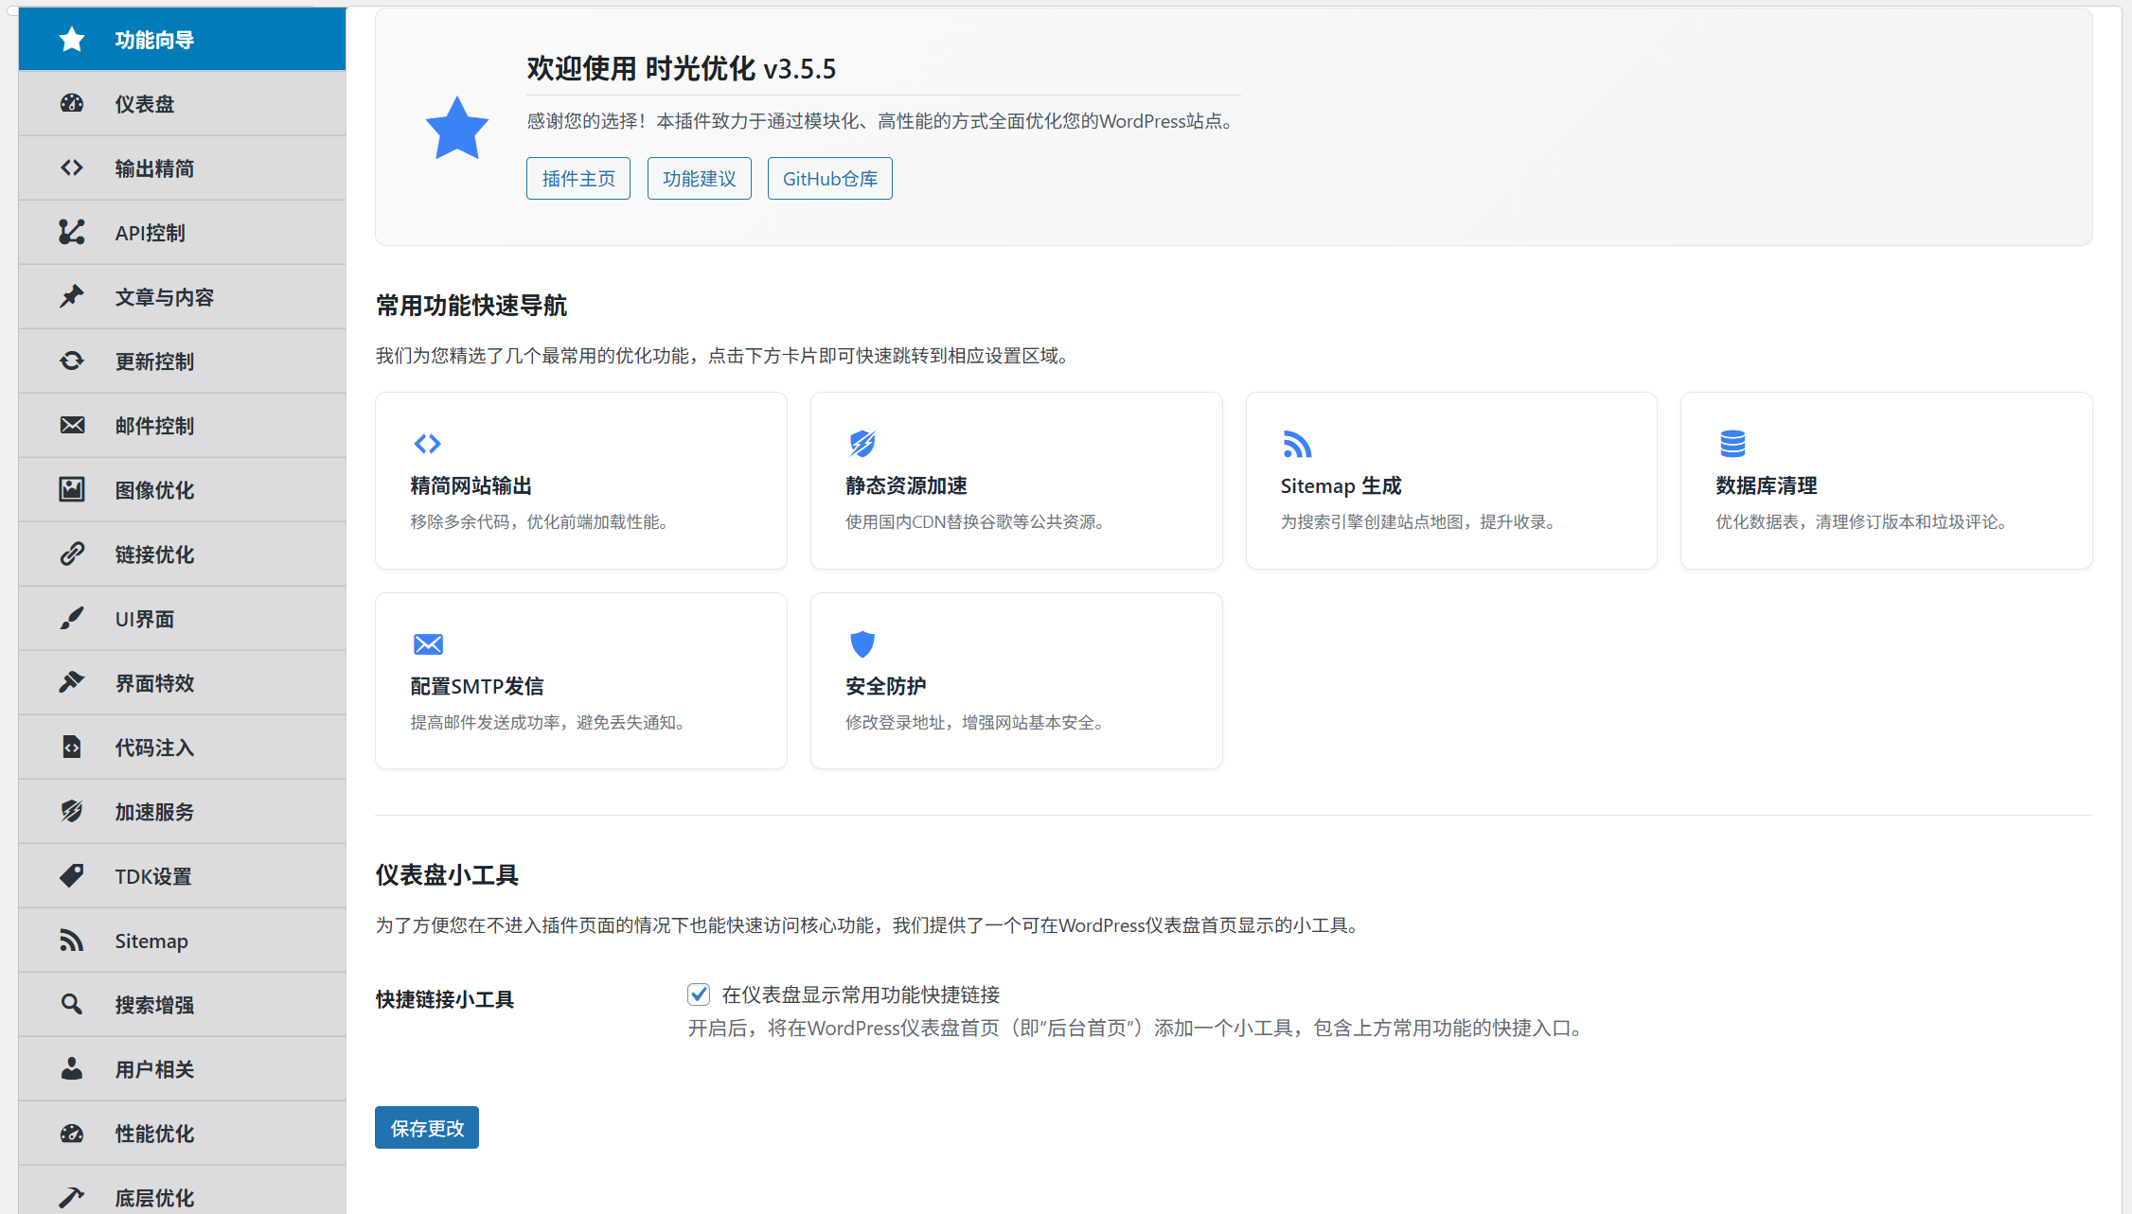Open the 静态资源加速 card title
Screen dimensions: 2132x1214
(x=906, y=486)
